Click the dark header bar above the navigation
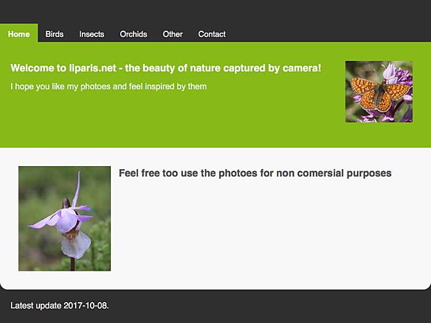This screenshot has width=431, height=323. (x=216, y=12)
